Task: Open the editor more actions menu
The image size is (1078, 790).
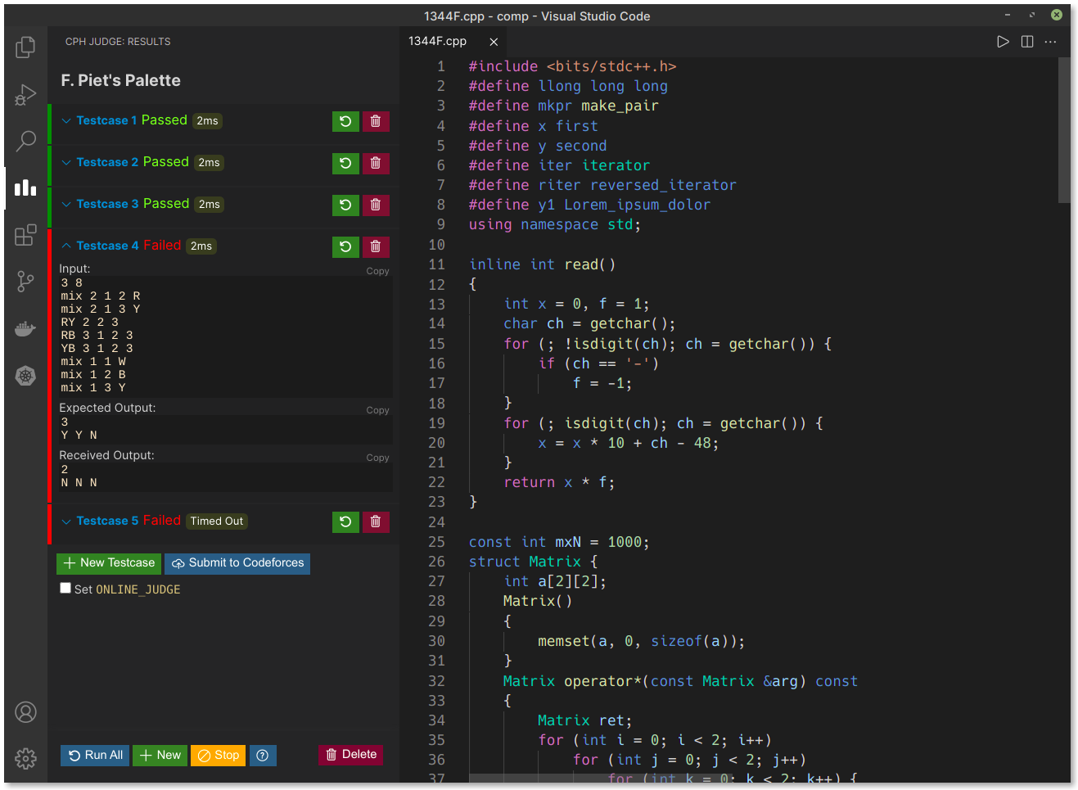Action: tap(1051, 41)
